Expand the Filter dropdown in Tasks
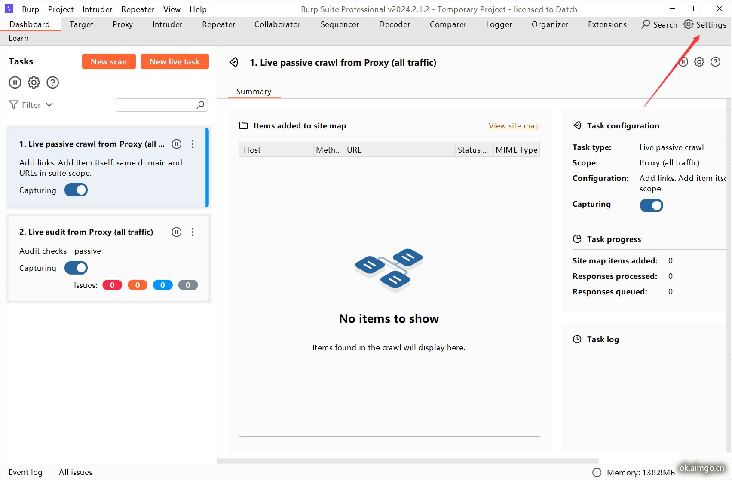This screenshot has width=732, height=480. (31, 105)
